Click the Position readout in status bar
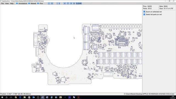The width and height of the screenshot is (176, 99). (x=16, y=94)
